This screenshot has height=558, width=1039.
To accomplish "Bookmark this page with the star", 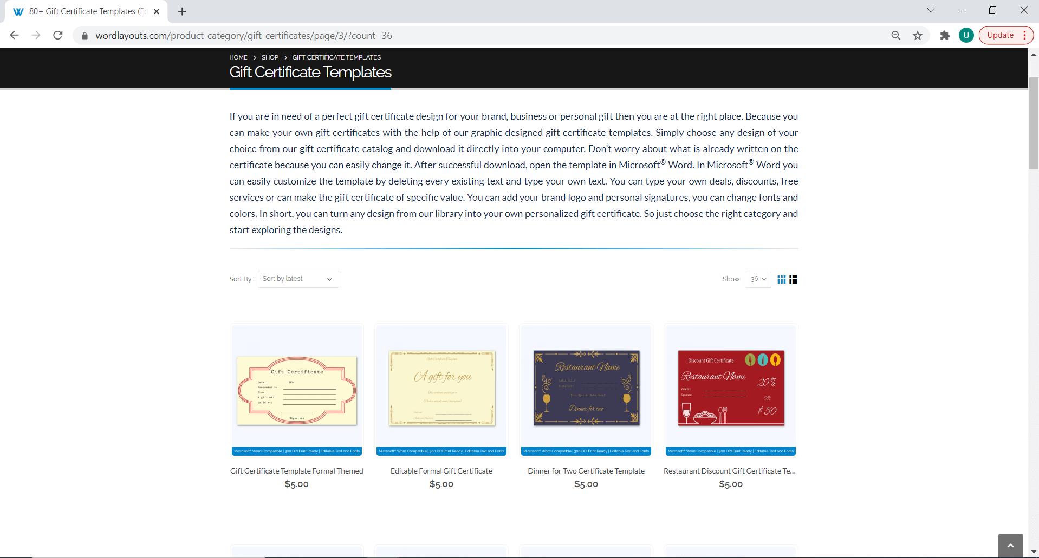I will point(918,35).
